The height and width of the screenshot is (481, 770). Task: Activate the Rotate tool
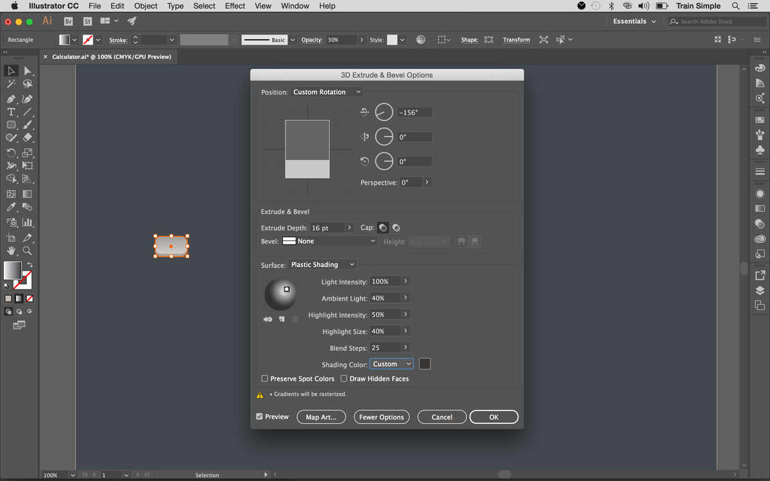pyautogui.click(x=10, y=154)
